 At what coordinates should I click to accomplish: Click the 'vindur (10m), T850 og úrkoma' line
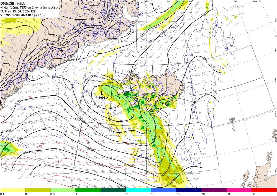(x=29, y=7)
